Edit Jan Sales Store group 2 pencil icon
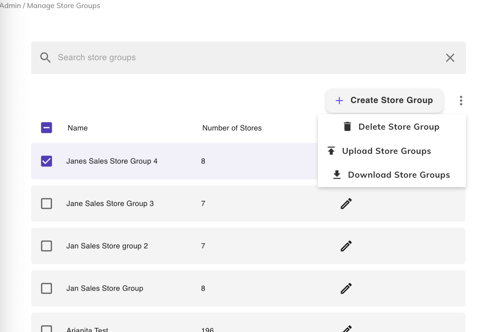 pyautogui.click(x=346, y=246)
